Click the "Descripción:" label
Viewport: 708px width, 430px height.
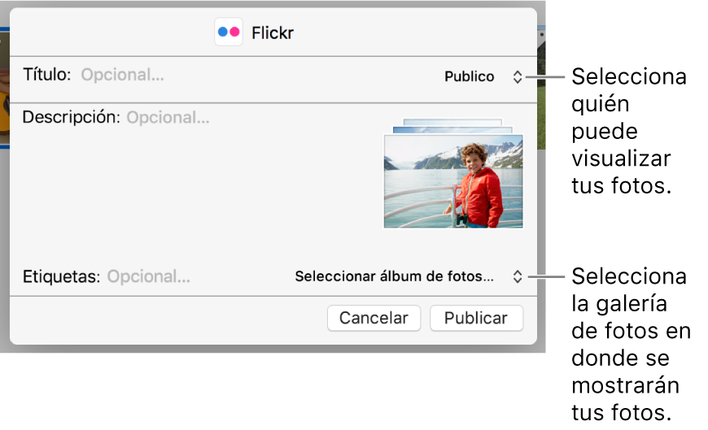click(71, 118)
